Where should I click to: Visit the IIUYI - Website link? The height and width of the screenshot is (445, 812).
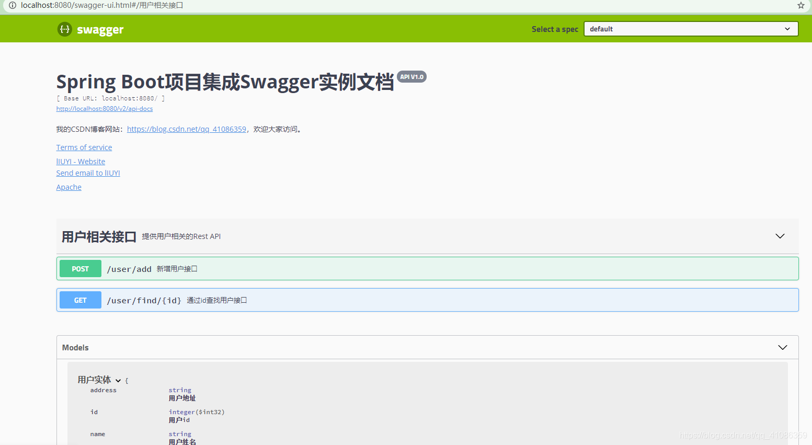coord(81,162)
